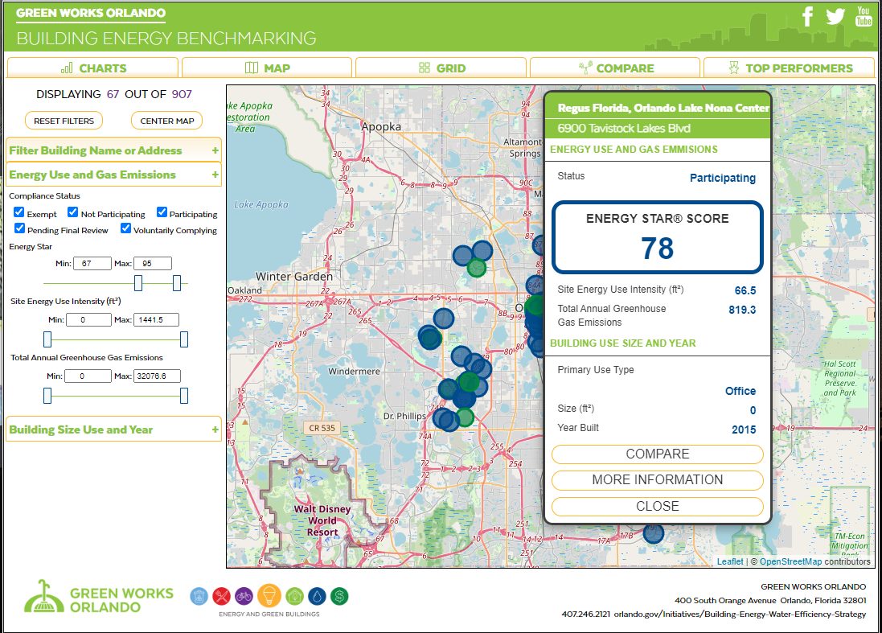Screen dimensions: 882x633
Task: Collapse the Energy Use and Gas Emissions filter section
Action: click(113, 175)
